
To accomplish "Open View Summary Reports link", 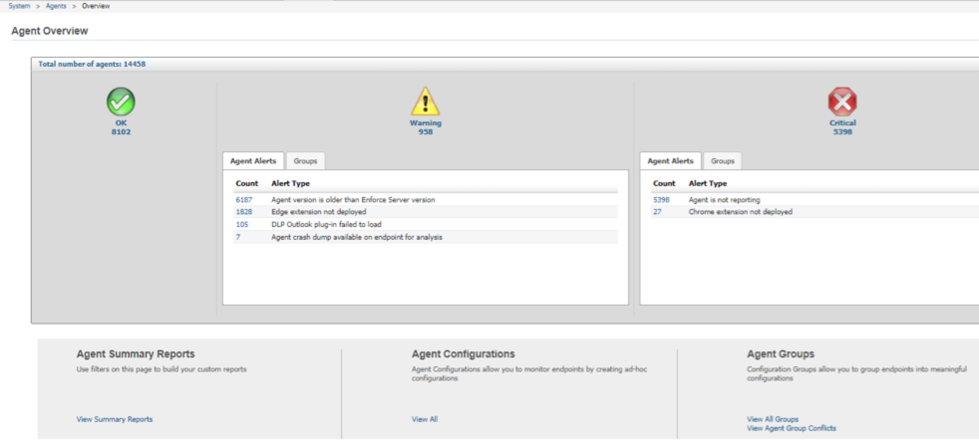I will coord(114,420).
